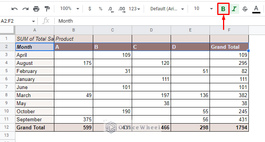Viewport: 265px width, 142px height.
Task: Toggle italic formatting
Action: 234,9
